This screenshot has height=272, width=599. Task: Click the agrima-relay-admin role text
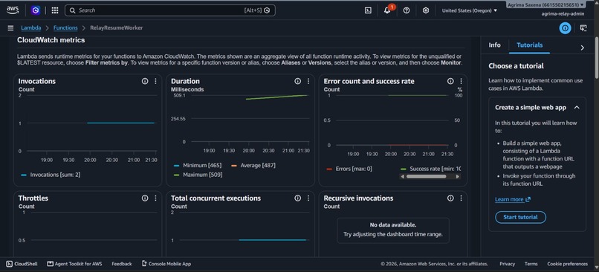[563, 14]
